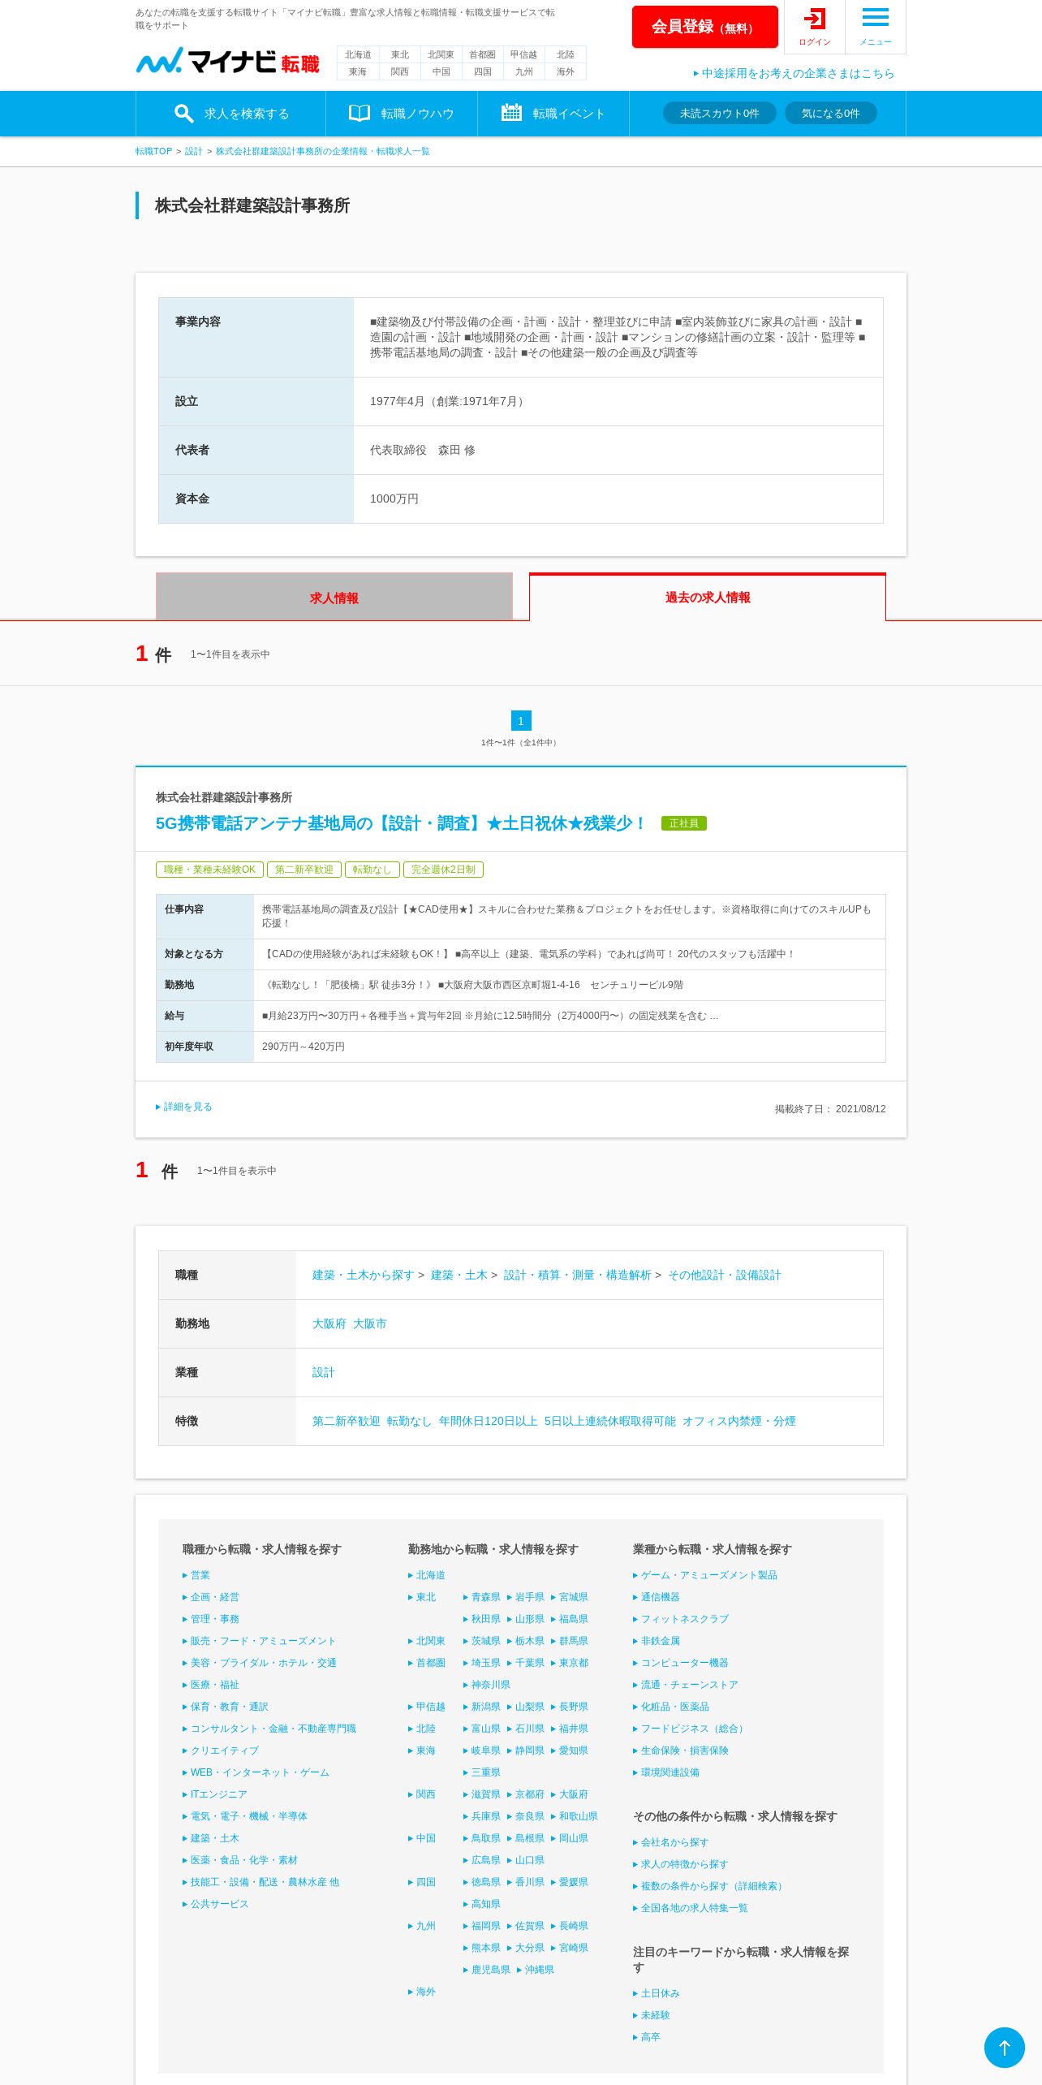Open 愛知県 prefecture link
Viewport: 1042px width, 2085px height.
tap(570, 1750)
